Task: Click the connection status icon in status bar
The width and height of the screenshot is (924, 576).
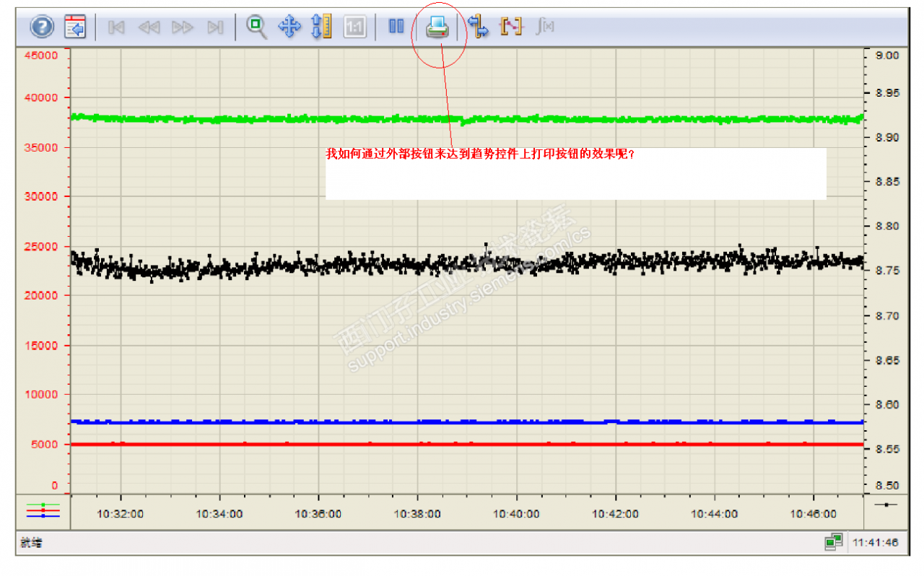Action: pyautogui.click(x=834, y=542)
